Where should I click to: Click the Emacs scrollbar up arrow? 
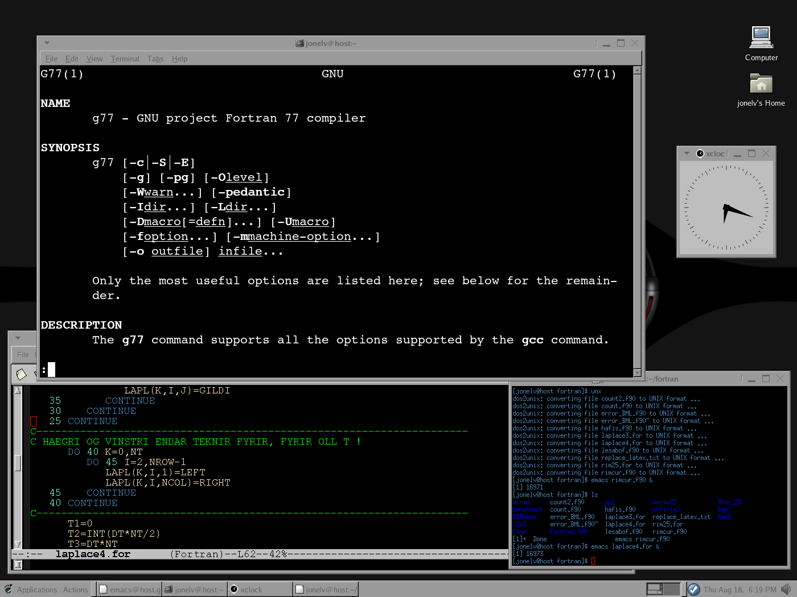[18, 391]
